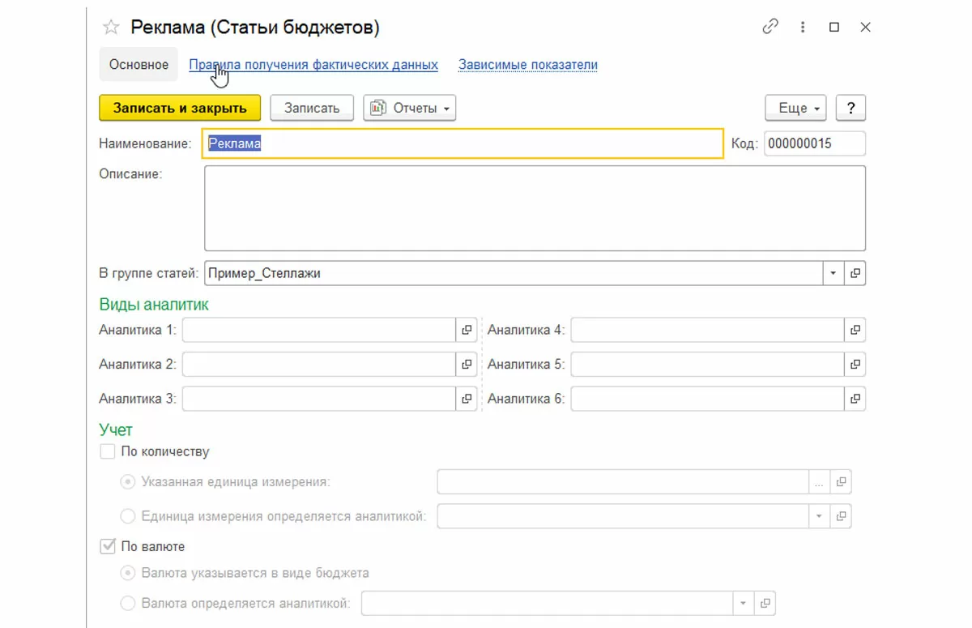
Task: Open the three-dot more options menu
Action: tap(803, 27)
